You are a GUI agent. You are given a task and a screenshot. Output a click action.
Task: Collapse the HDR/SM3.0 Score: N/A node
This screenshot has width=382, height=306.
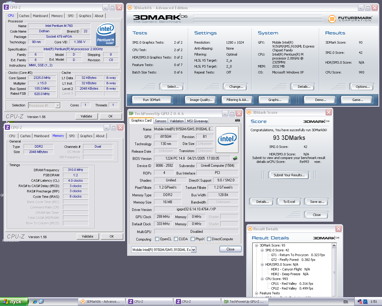(x=262, y=264)
